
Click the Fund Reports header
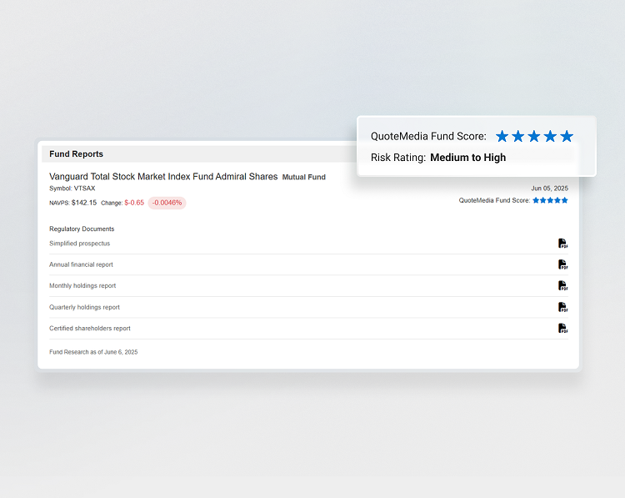(76, 154)
